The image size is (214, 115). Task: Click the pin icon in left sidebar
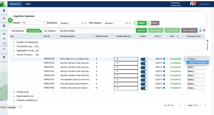(4, 11)
